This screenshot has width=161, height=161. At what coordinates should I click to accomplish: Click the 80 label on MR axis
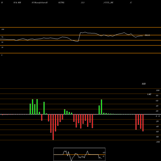pos(157,96)
